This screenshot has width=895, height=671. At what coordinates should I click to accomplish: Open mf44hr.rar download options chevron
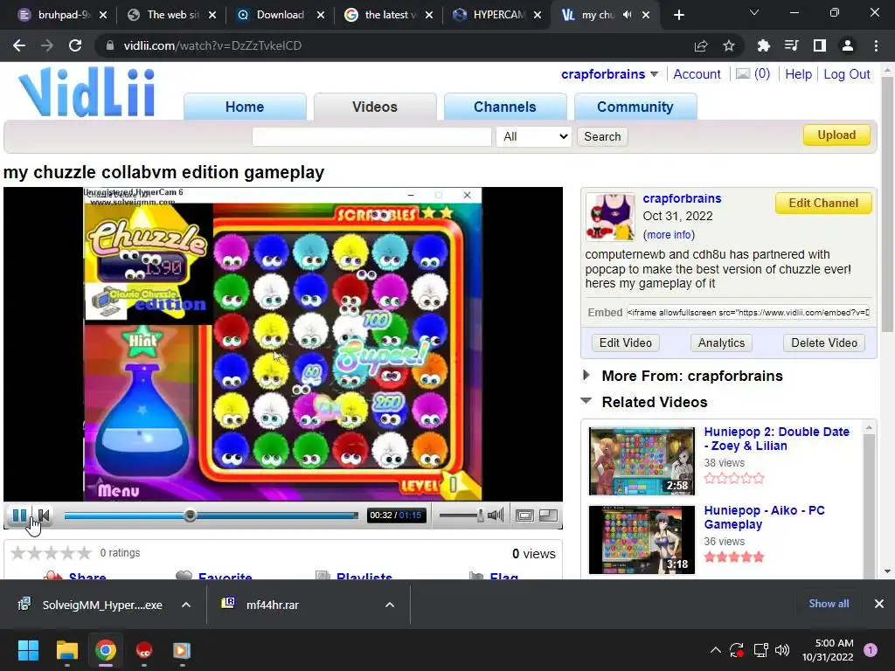390,605
